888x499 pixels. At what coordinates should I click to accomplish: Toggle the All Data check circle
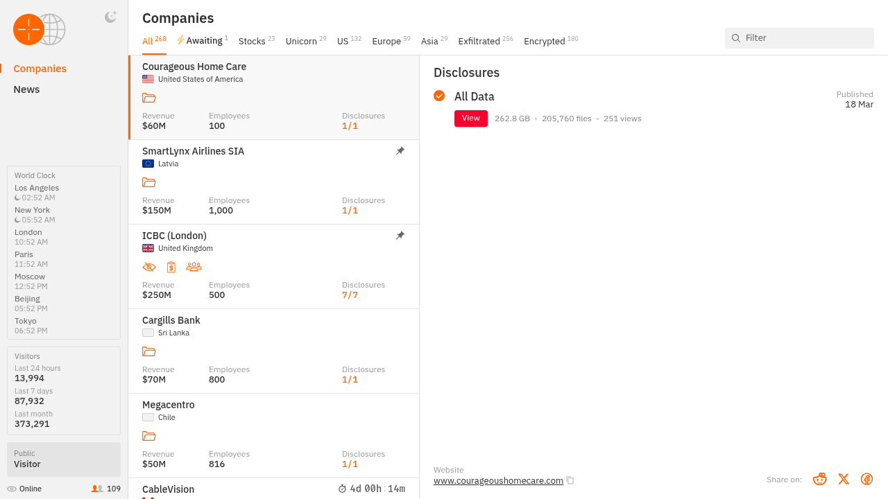click(x=439, y=96)
